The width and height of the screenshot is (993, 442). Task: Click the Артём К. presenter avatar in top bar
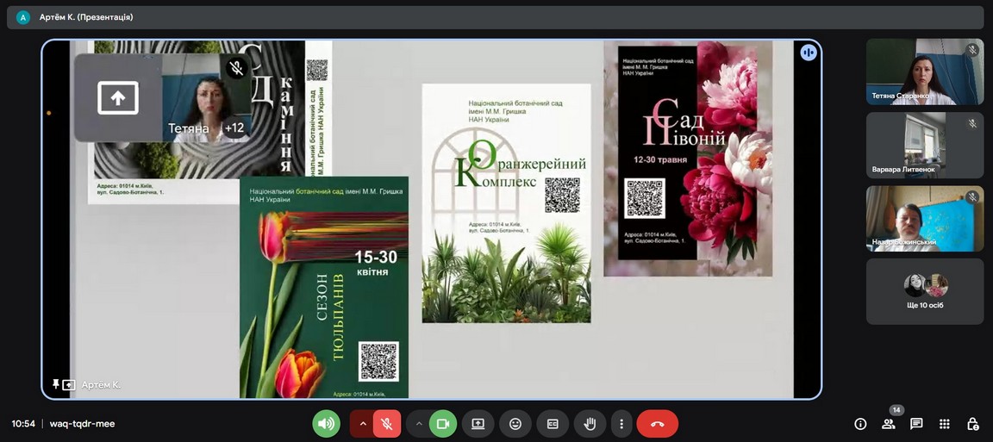[x=23, y=18]
